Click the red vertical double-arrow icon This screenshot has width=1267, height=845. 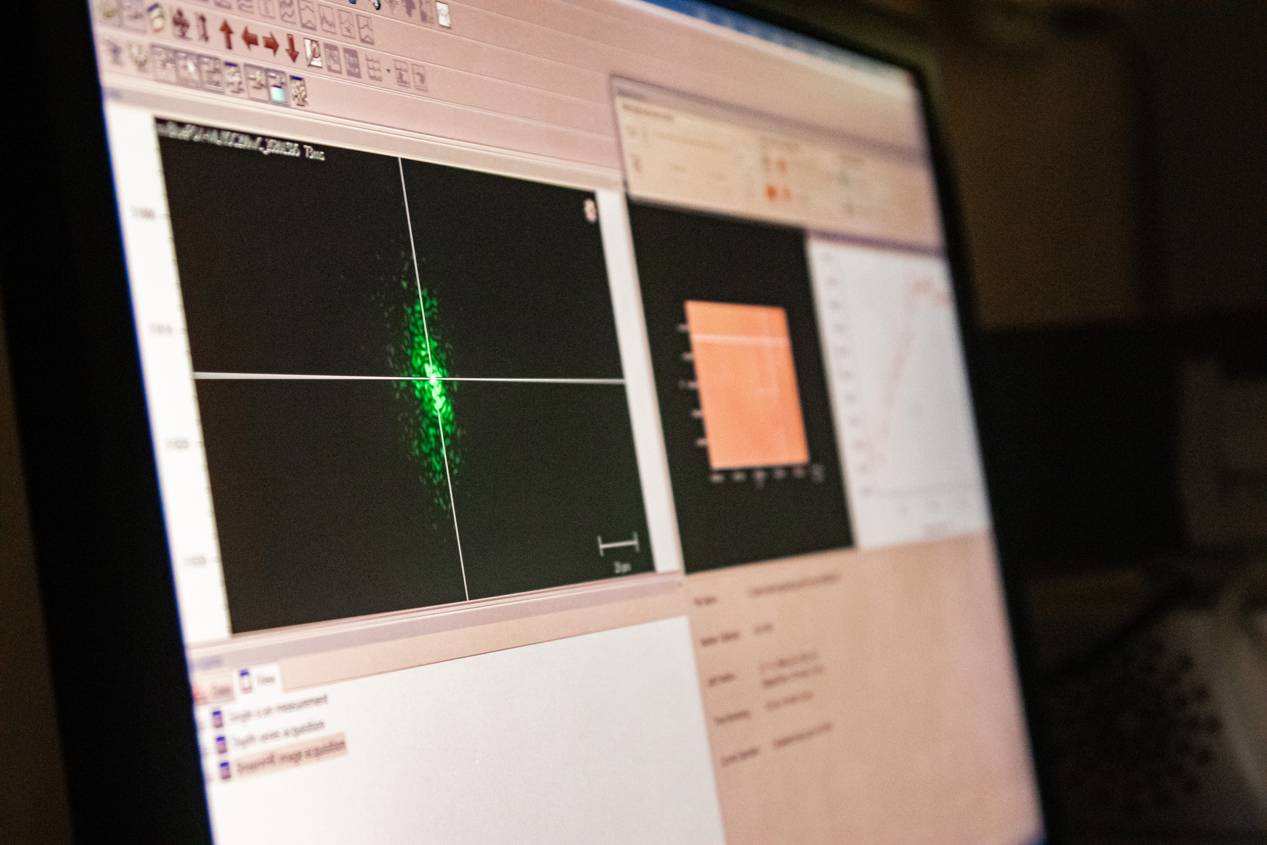point(203,30)
